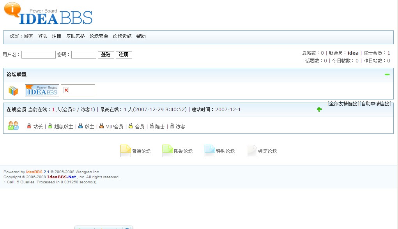
Task: Open the 皮肤风格 menu
Action: (75, 36)
